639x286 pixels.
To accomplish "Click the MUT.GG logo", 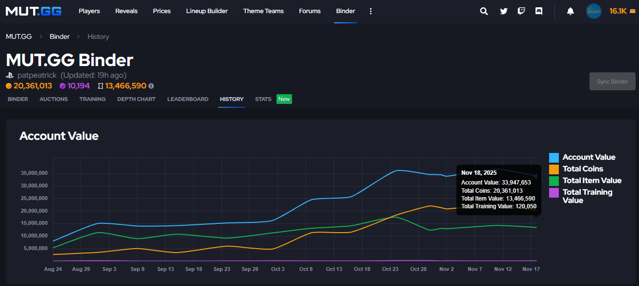I will tap(34, 11).
